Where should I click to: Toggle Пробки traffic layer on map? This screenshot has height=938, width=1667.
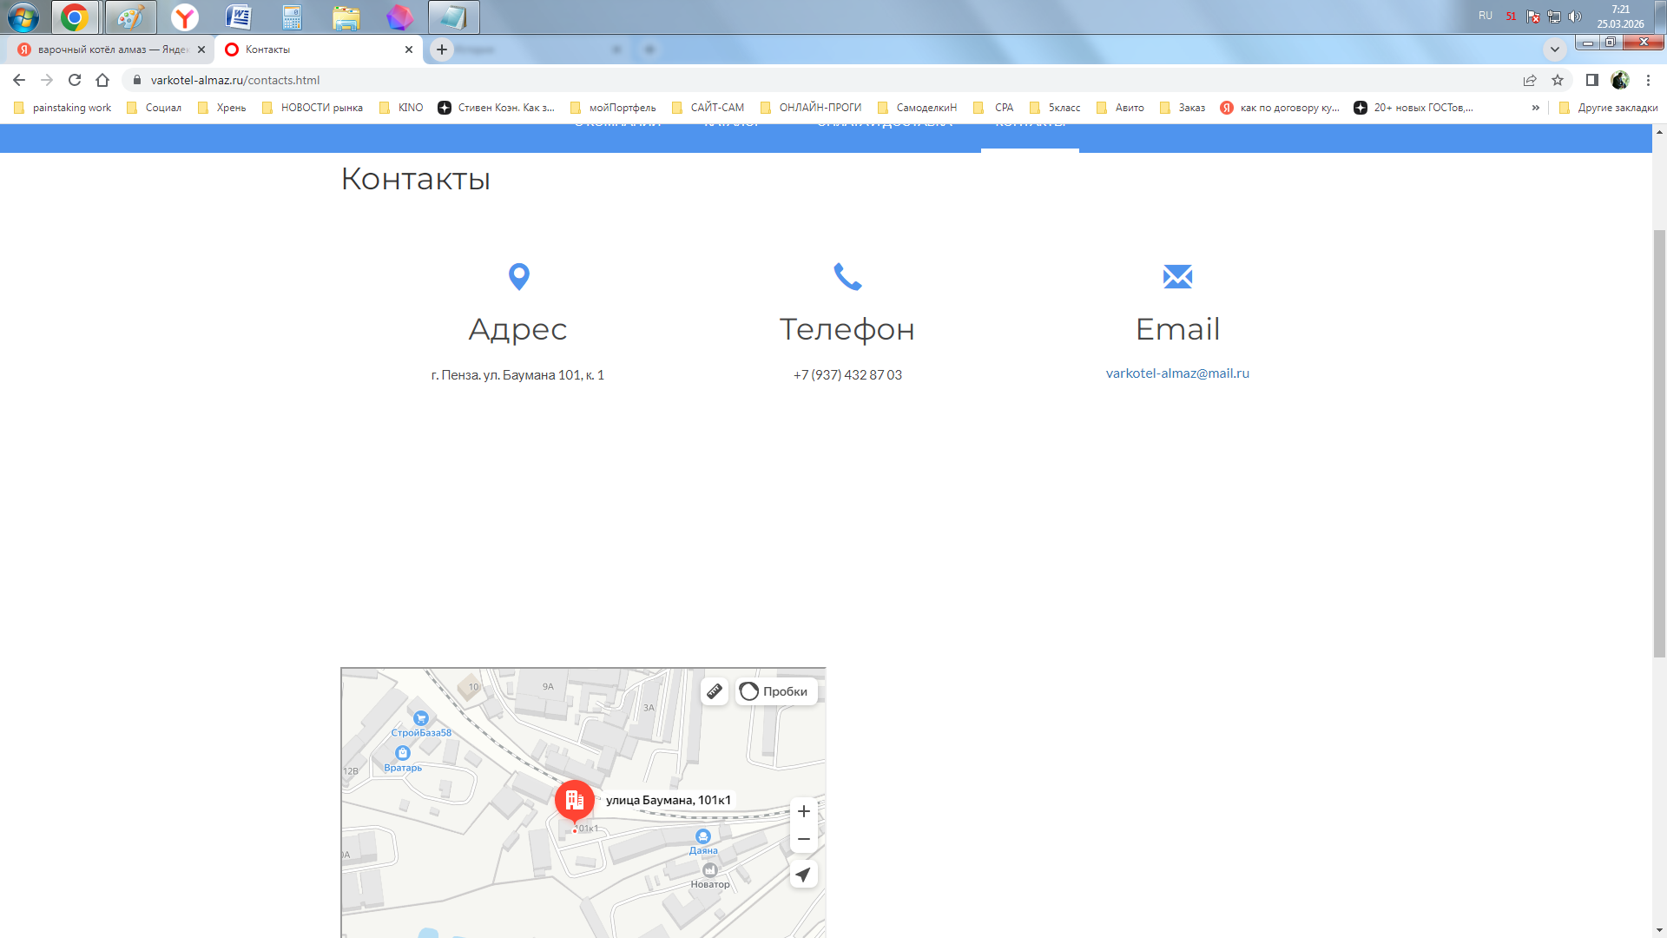[775, 691]
